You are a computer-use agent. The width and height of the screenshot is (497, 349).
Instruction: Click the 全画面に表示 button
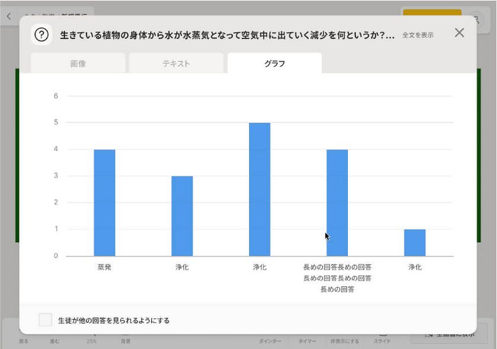coord(450,335)
